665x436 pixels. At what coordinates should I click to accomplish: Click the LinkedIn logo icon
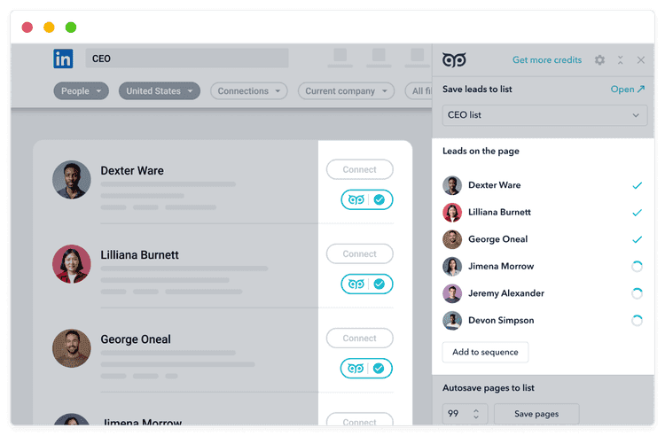click(x=63, y=59)
